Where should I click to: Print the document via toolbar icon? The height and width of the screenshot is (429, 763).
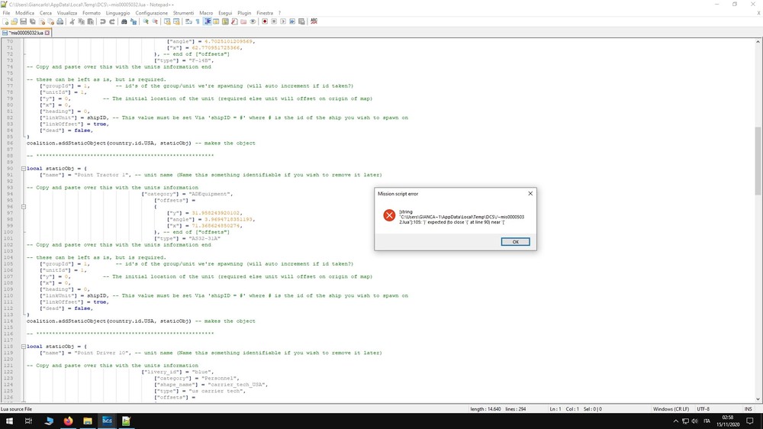(x=60, y=21)
